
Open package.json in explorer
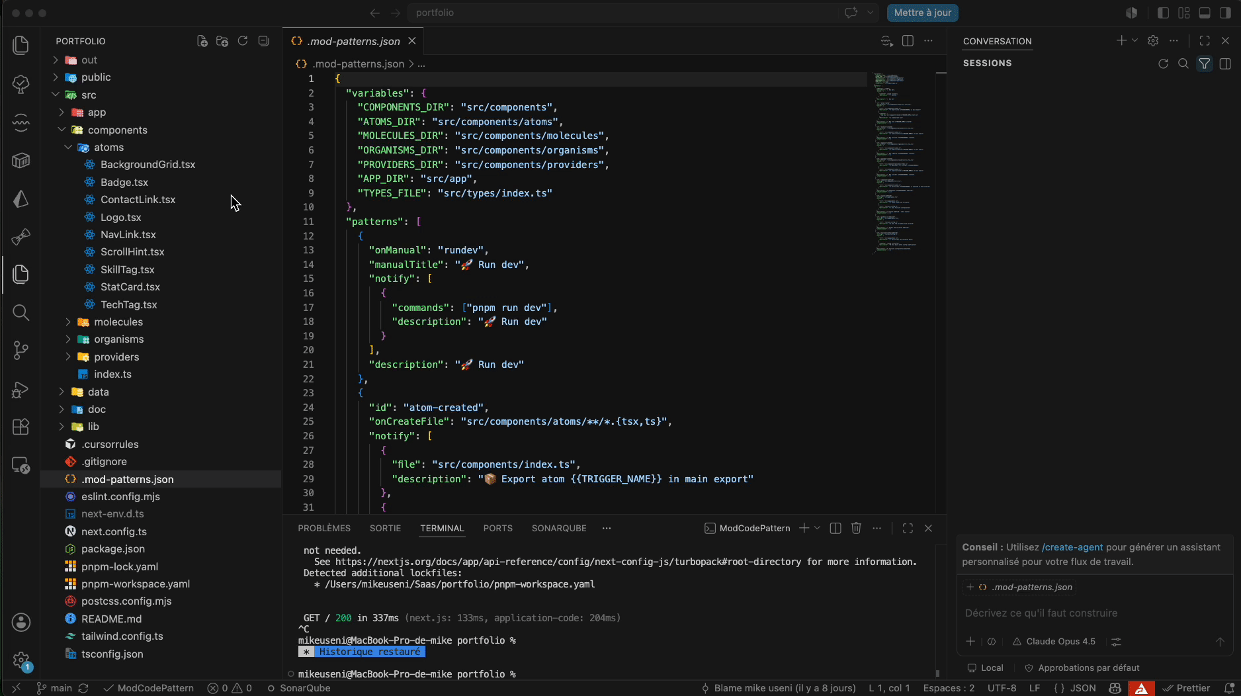point(113,548)
